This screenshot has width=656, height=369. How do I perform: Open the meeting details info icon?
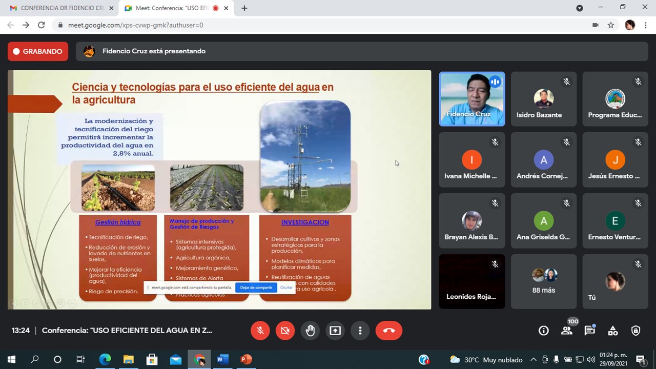(x=544, y=331)
